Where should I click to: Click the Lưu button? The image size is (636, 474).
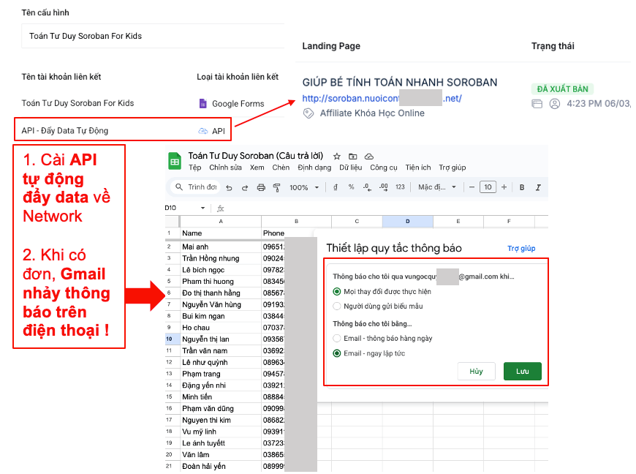click(x=523, y=371)
